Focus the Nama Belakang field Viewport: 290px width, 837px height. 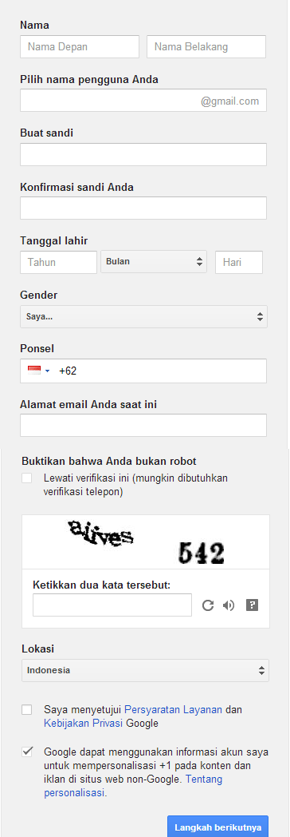pos(206,47)
